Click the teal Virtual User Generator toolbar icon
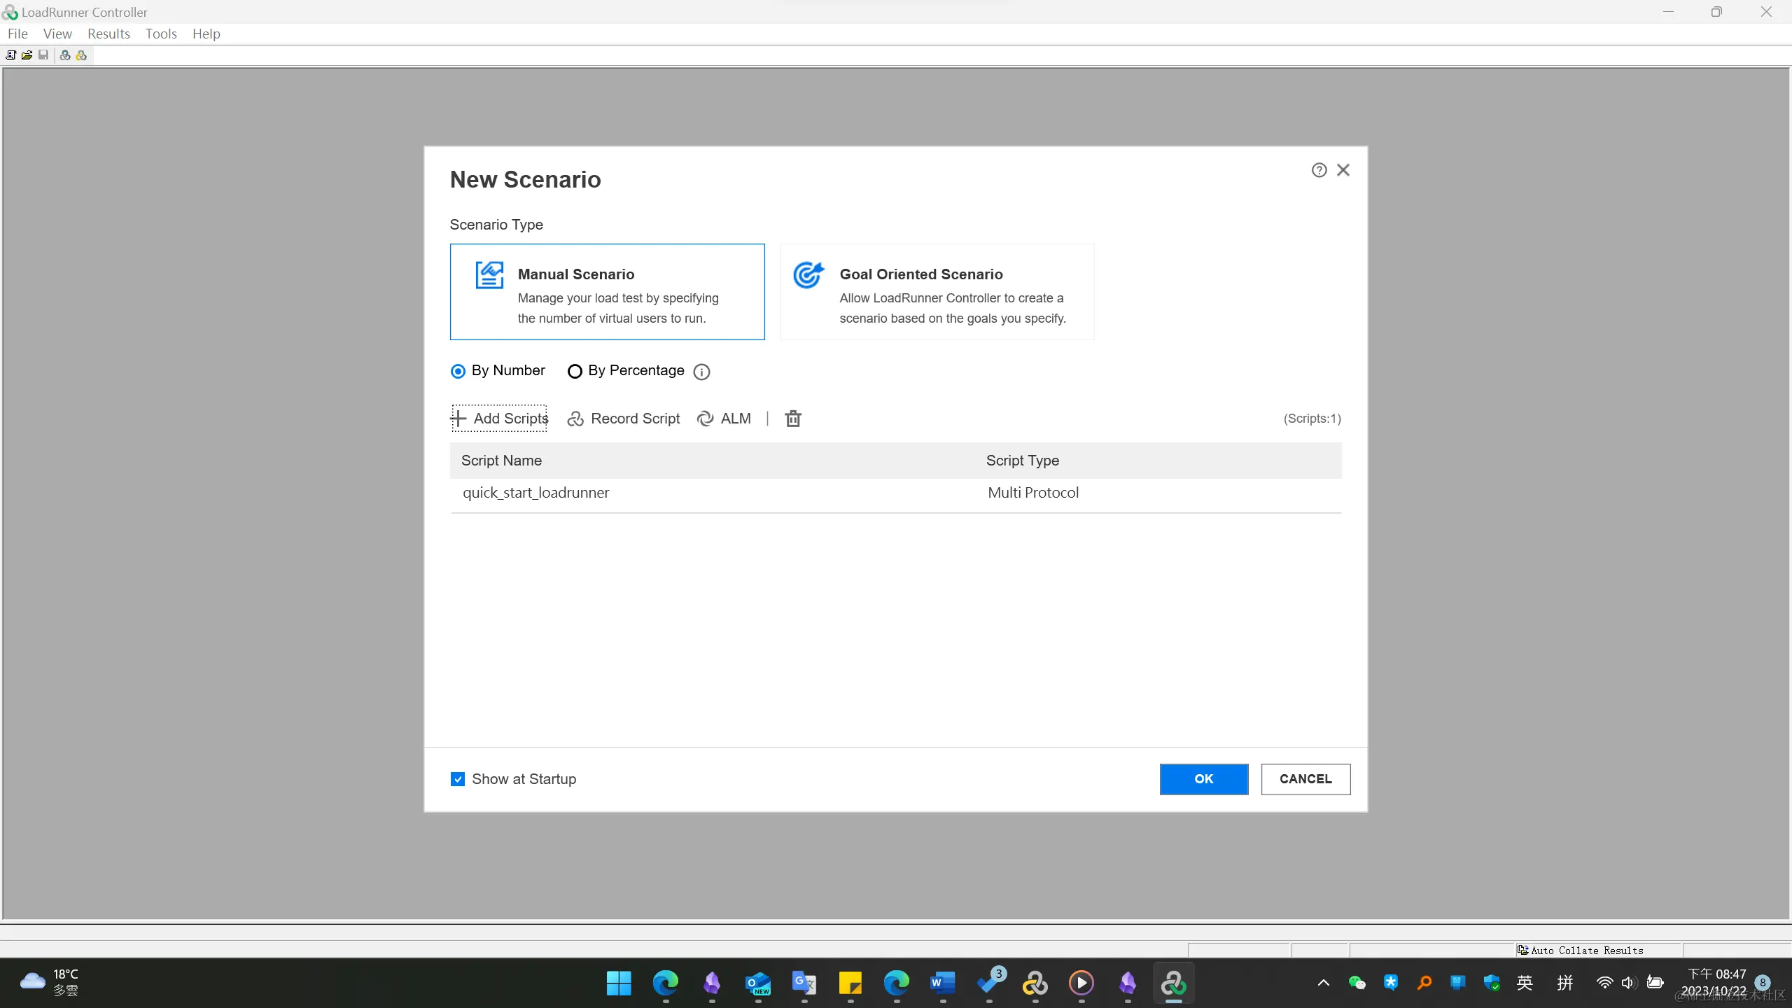Viewport: 1792px width, 1008px height. [x=65, y=55]
